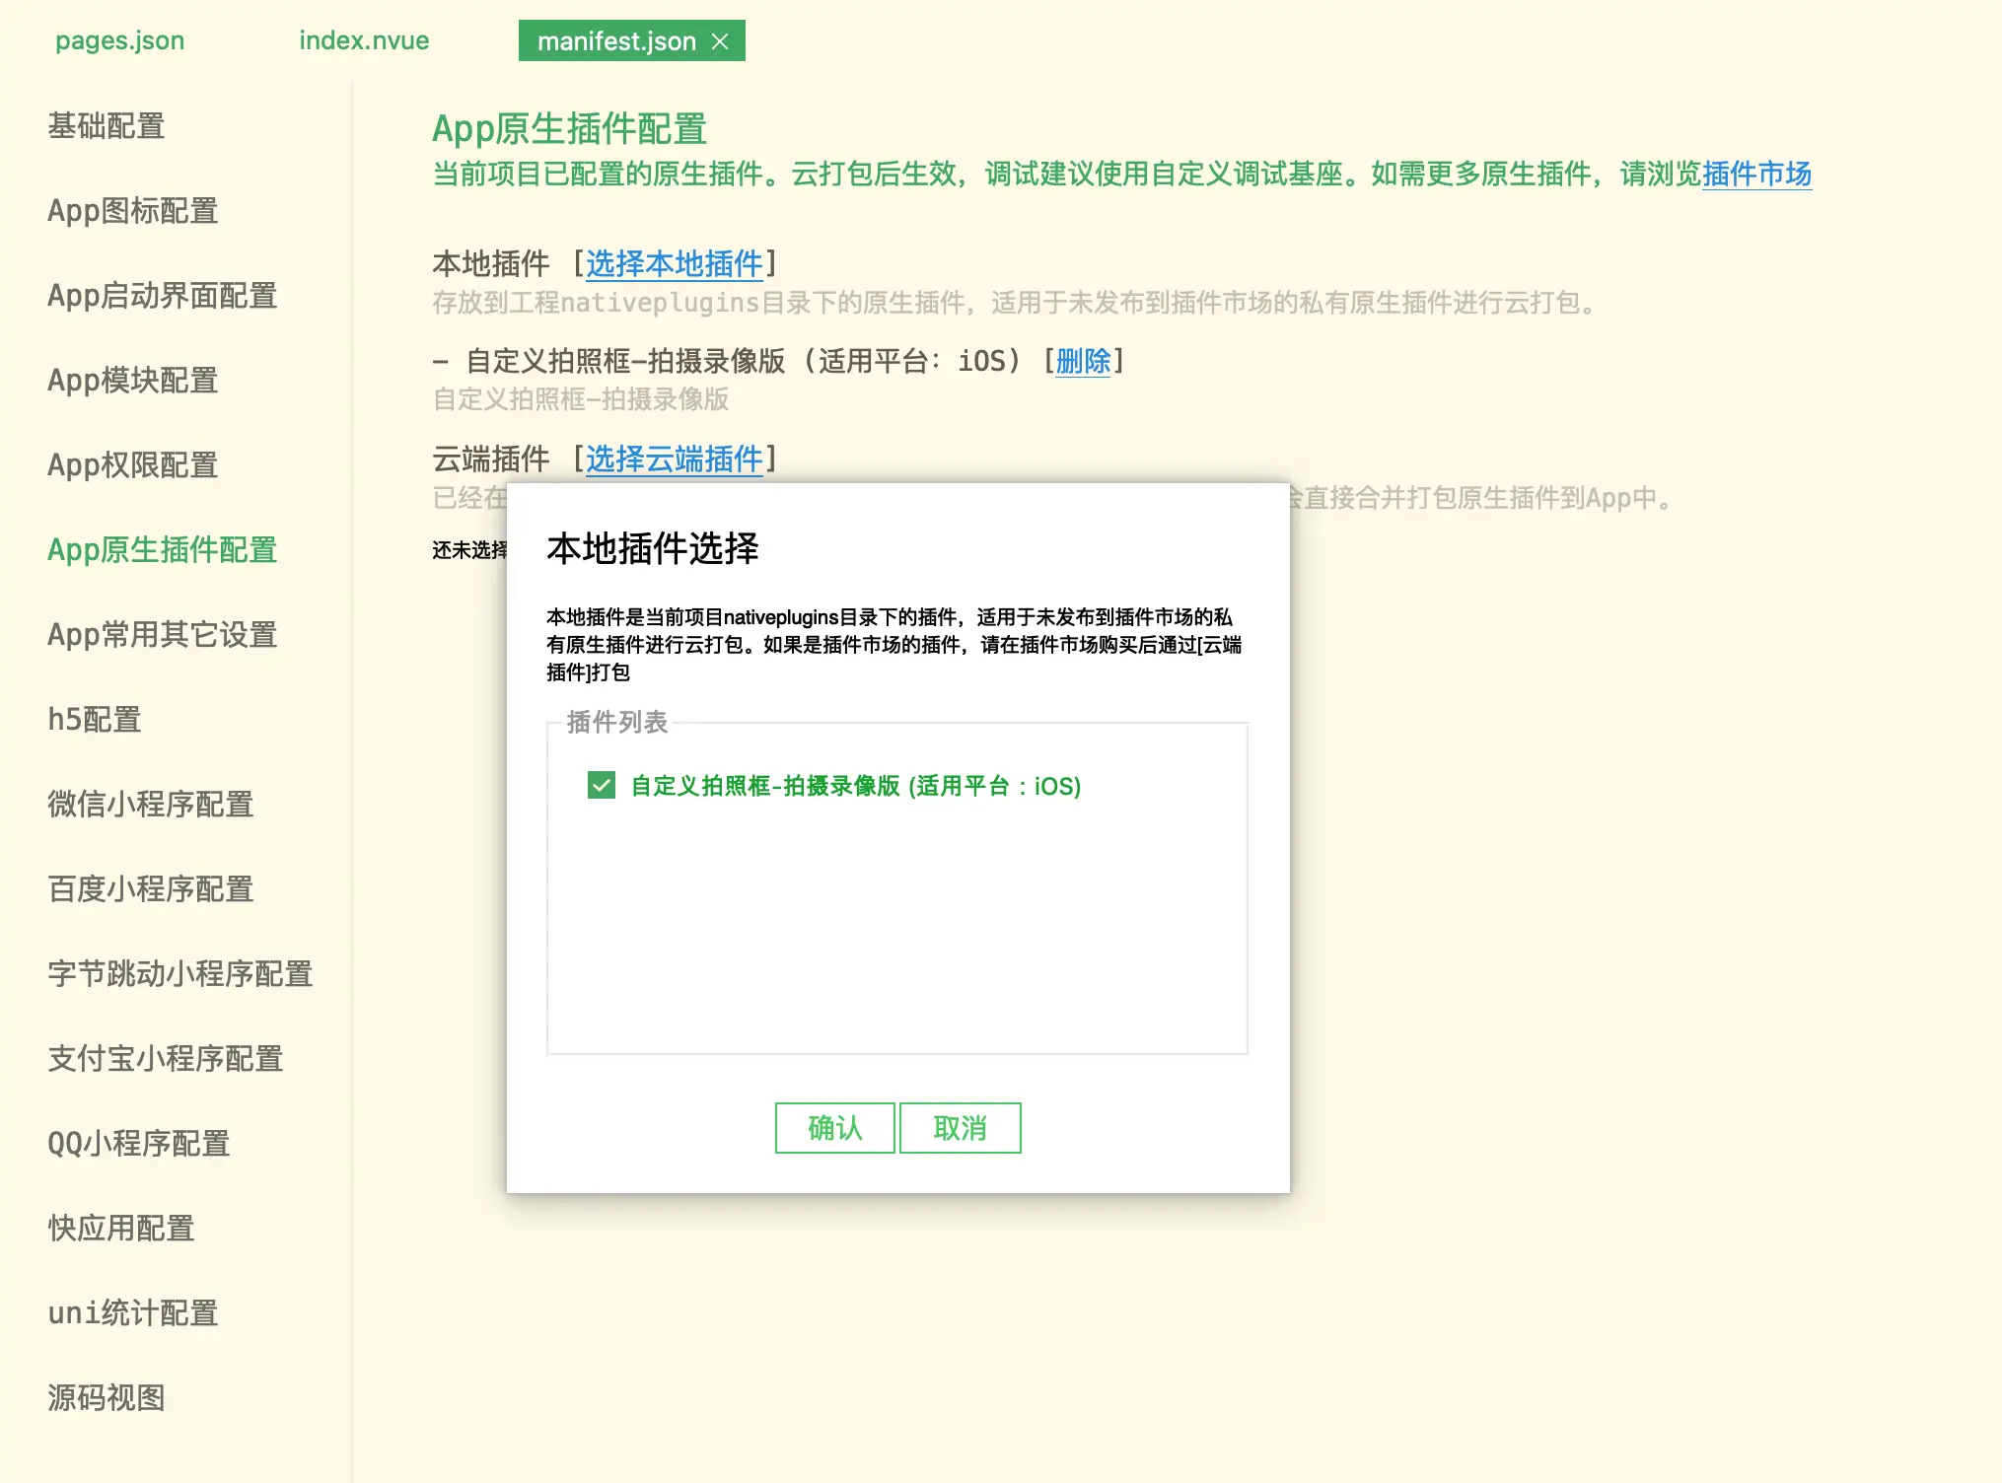This screenshot has height=1483, width=2002.
Task: Open the 插件市场 link
Action: 1755,174
